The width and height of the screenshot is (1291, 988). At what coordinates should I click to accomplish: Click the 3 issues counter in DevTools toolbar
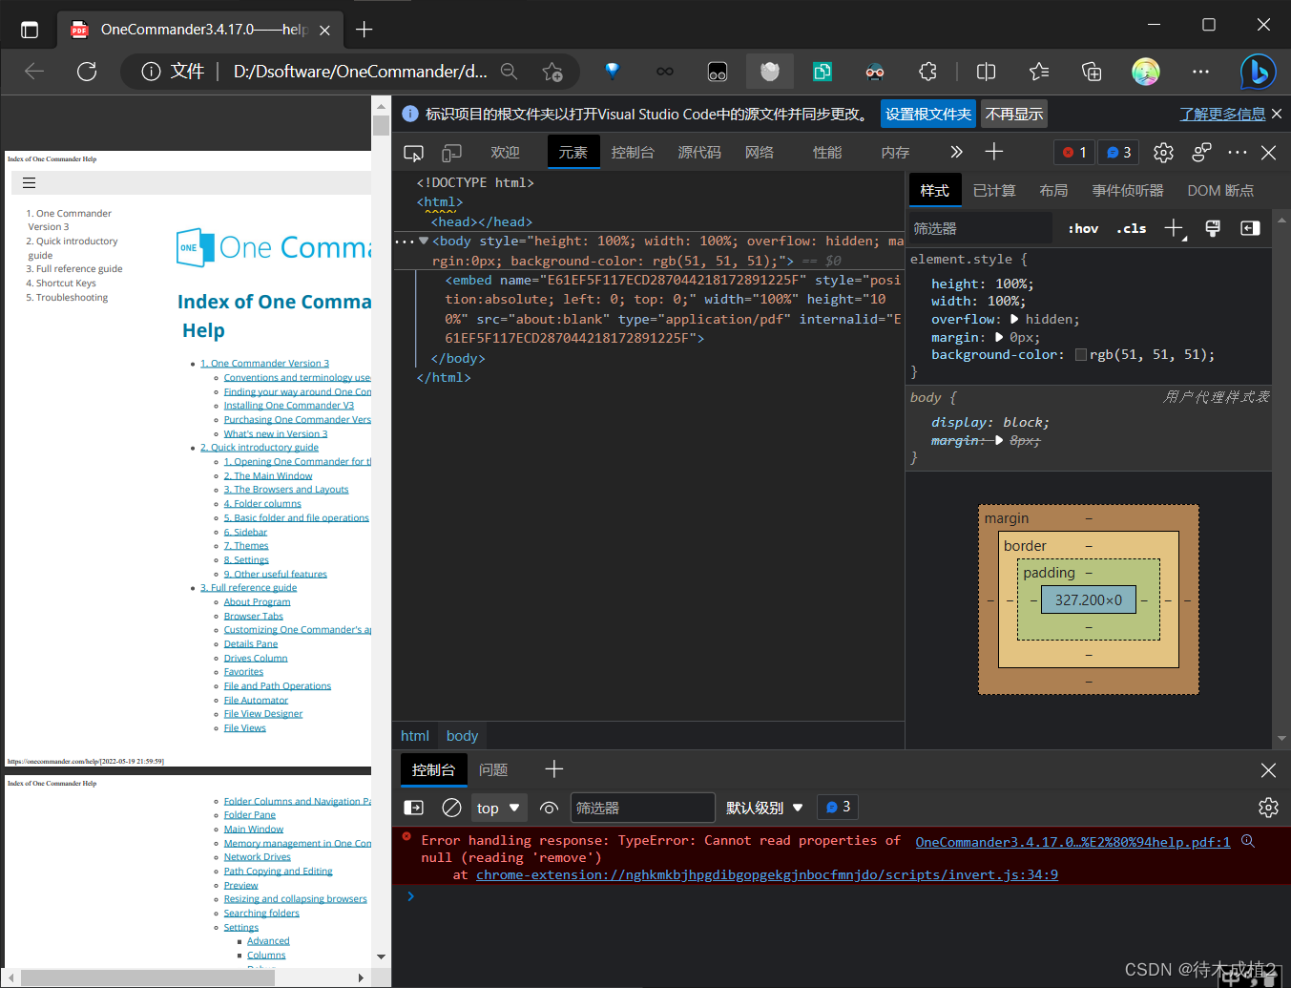pos(1118,153)
